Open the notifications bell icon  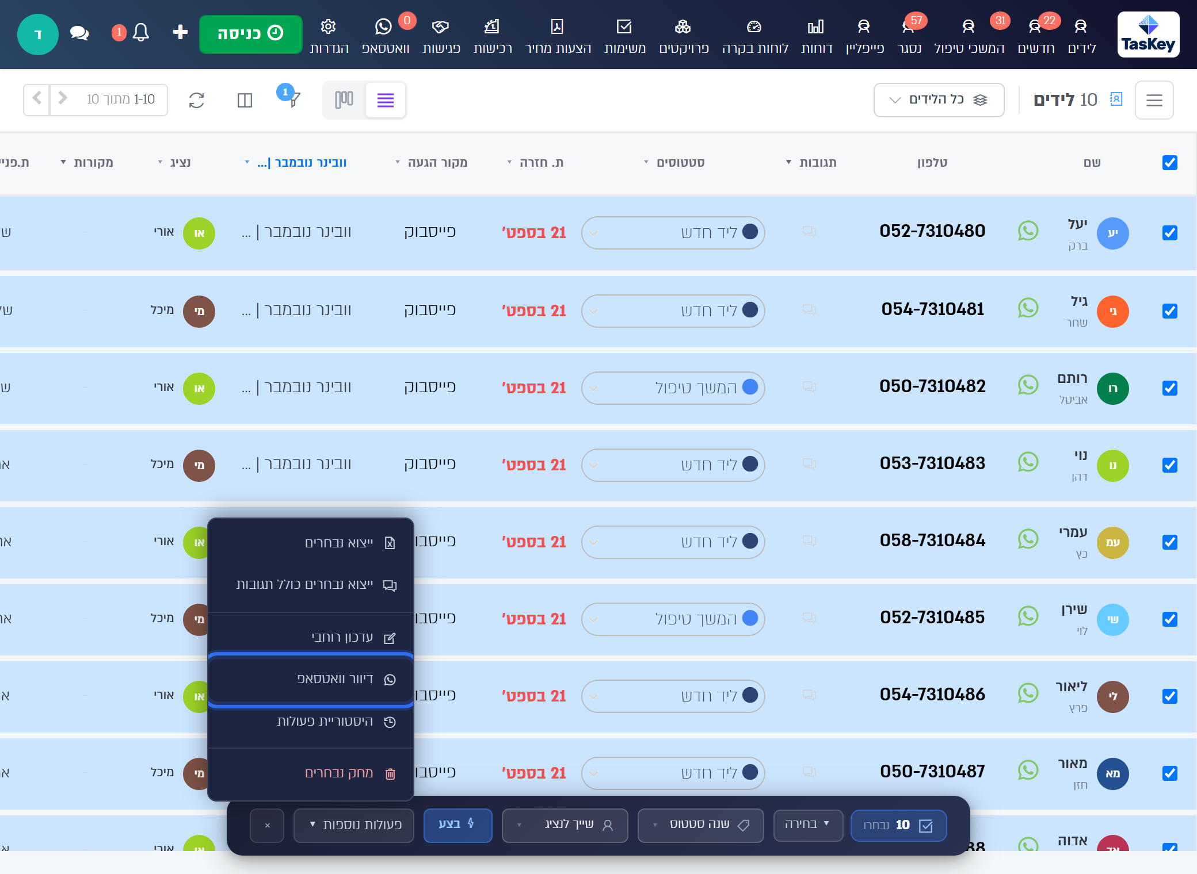141,32
